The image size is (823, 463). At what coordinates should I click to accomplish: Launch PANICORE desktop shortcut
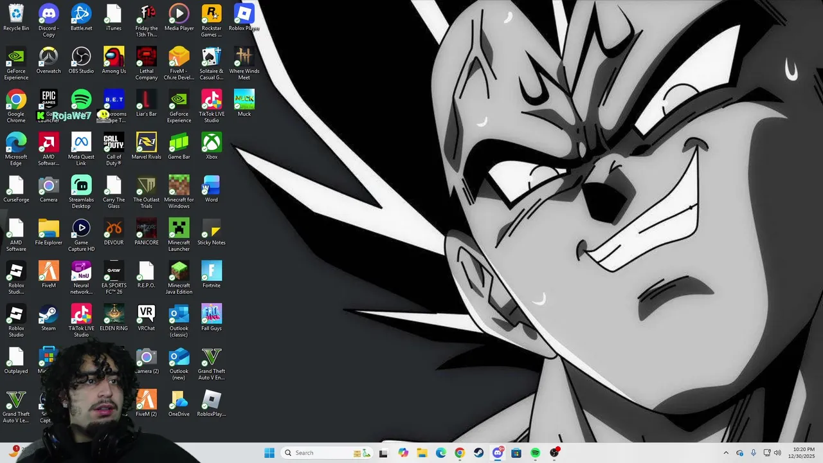tap(147, 232)
